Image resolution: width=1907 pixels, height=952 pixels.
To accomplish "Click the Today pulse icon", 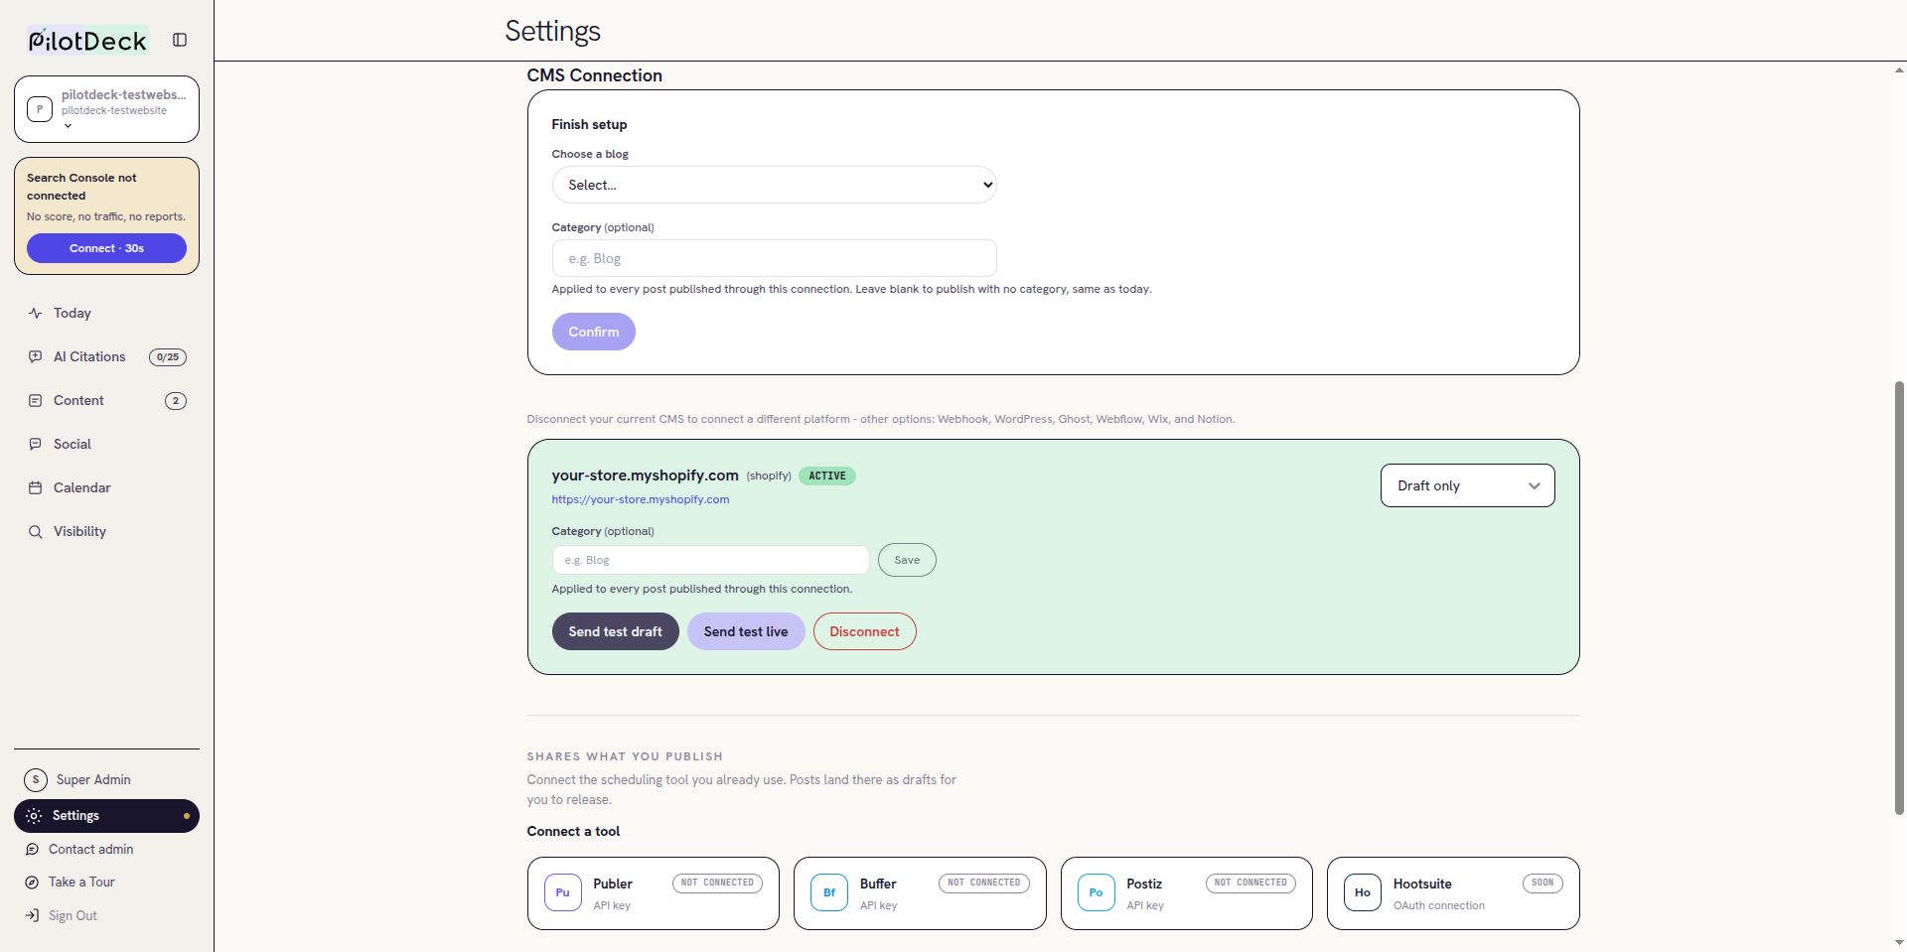I will 36,313.
